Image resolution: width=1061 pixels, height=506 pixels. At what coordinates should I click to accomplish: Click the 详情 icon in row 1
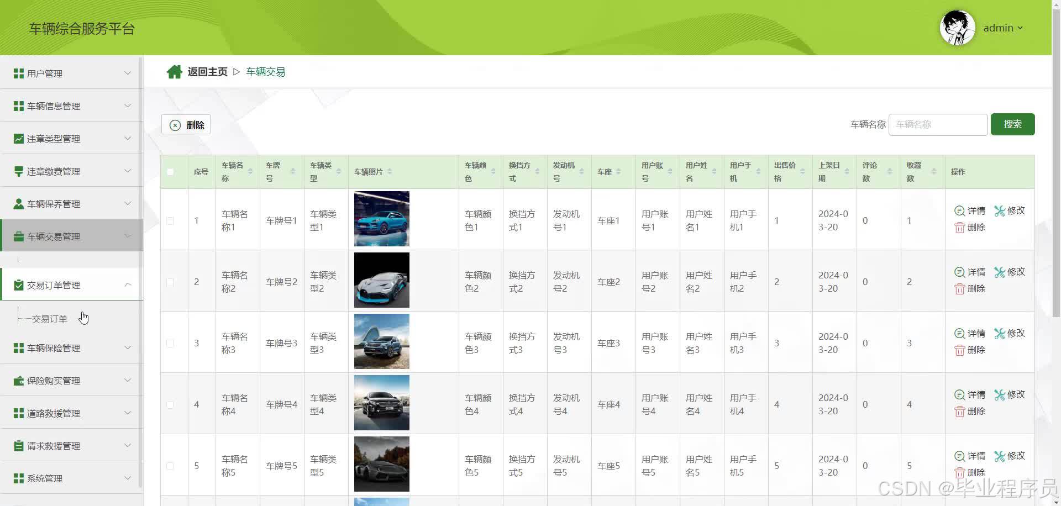click(960, 210)
